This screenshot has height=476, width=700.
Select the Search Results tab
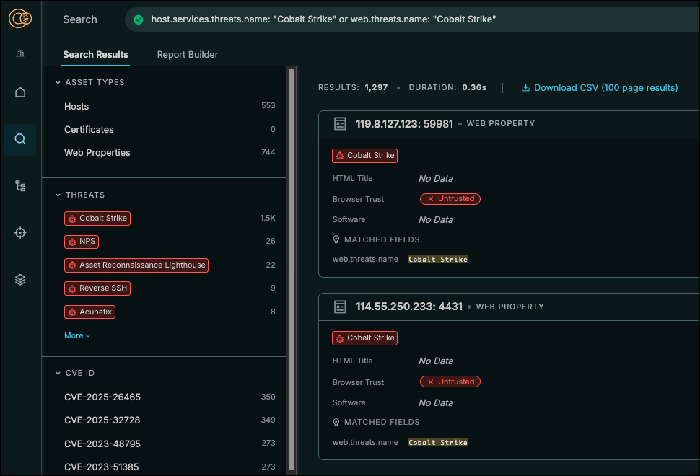(95, 55)
